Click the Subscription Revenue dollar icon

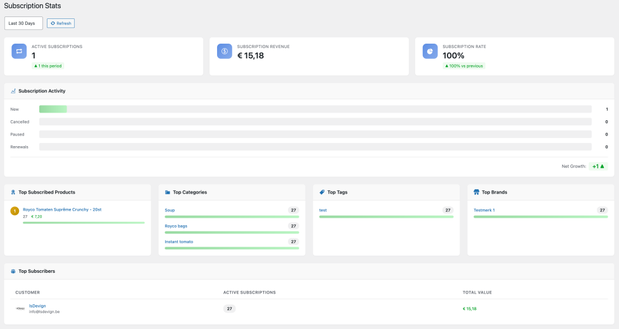[x=225, y=51]
